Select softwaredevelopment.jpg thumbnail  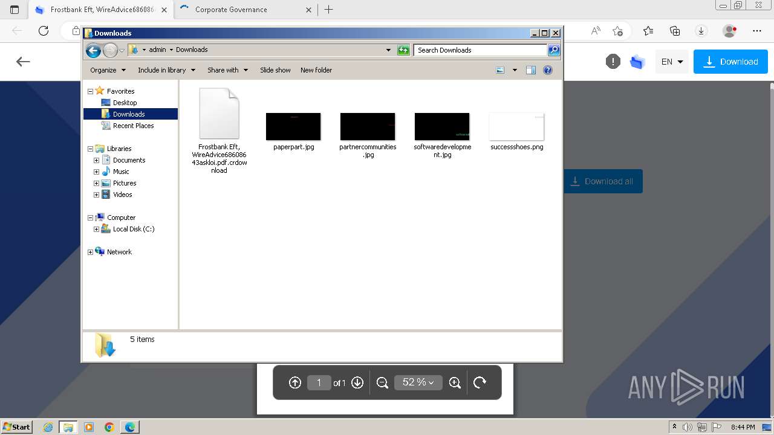click(442, 135)
